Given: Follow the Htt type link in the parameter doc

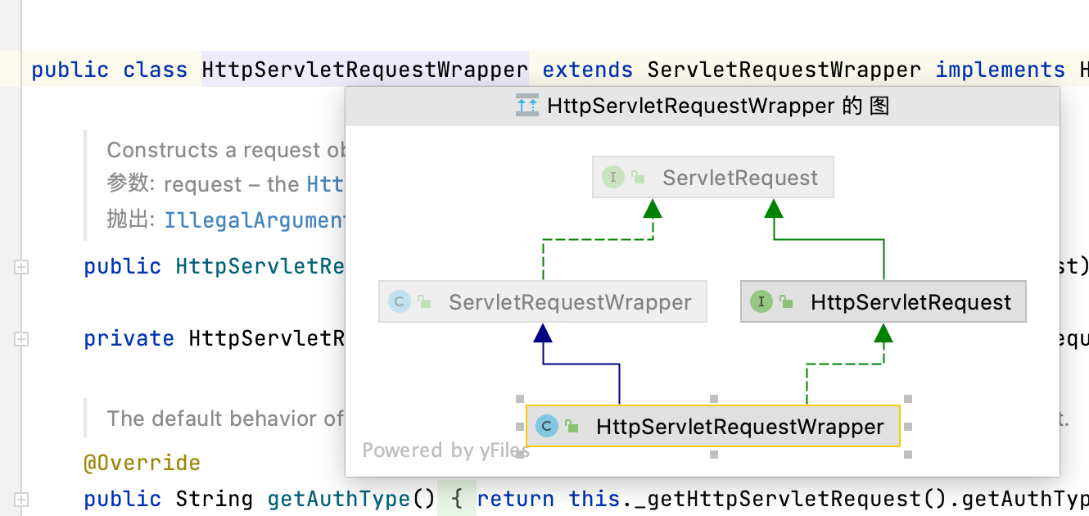Looking at the screenshot, I should (x=325, y=184).
